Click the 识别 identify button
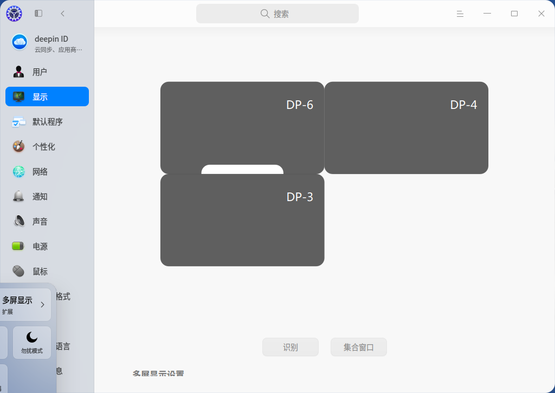Image resolution: width=555 pixels, height=393 pixels. [x=291, y=347]
